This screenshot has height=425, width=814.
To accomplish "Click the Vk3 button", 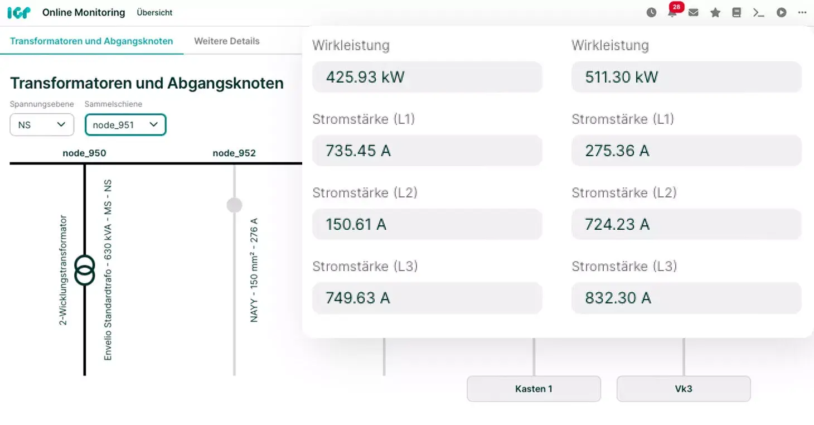I will click(684, 389).
